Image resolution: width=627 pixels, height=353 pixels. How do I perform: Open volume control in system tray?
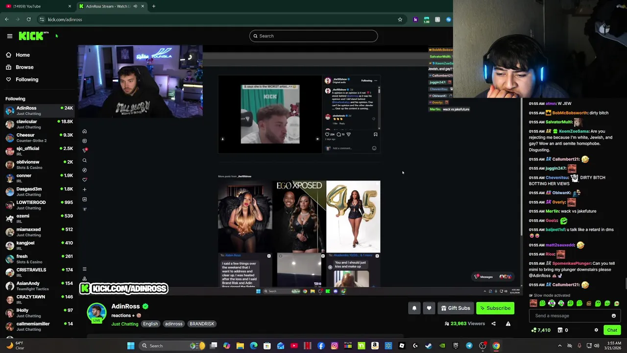pos(597,346)
